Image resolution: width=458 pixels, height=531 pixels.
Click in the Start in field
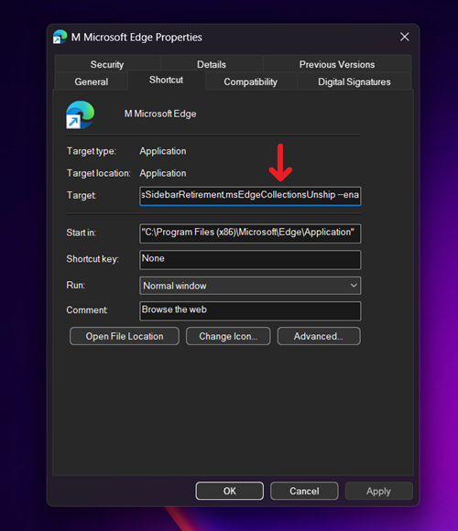click(x=250, y=233)
